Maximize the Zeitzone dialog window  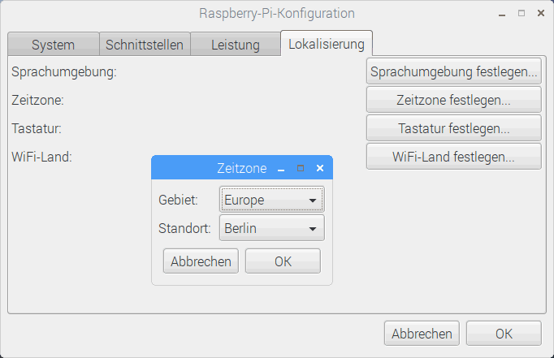pos(301,169)
